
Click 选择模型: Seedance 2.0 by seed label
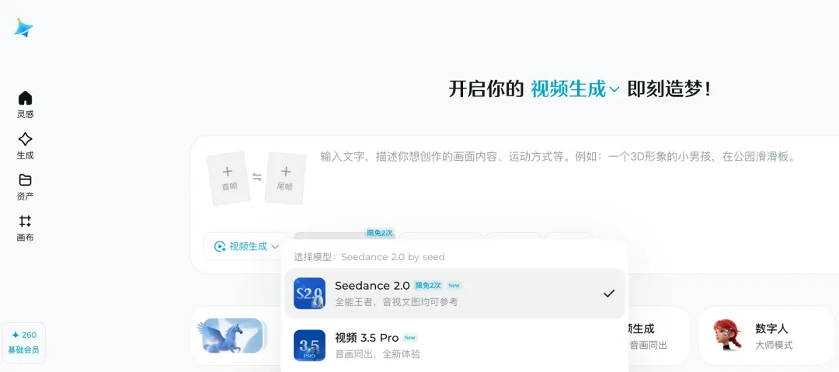(x=369, y=257)
